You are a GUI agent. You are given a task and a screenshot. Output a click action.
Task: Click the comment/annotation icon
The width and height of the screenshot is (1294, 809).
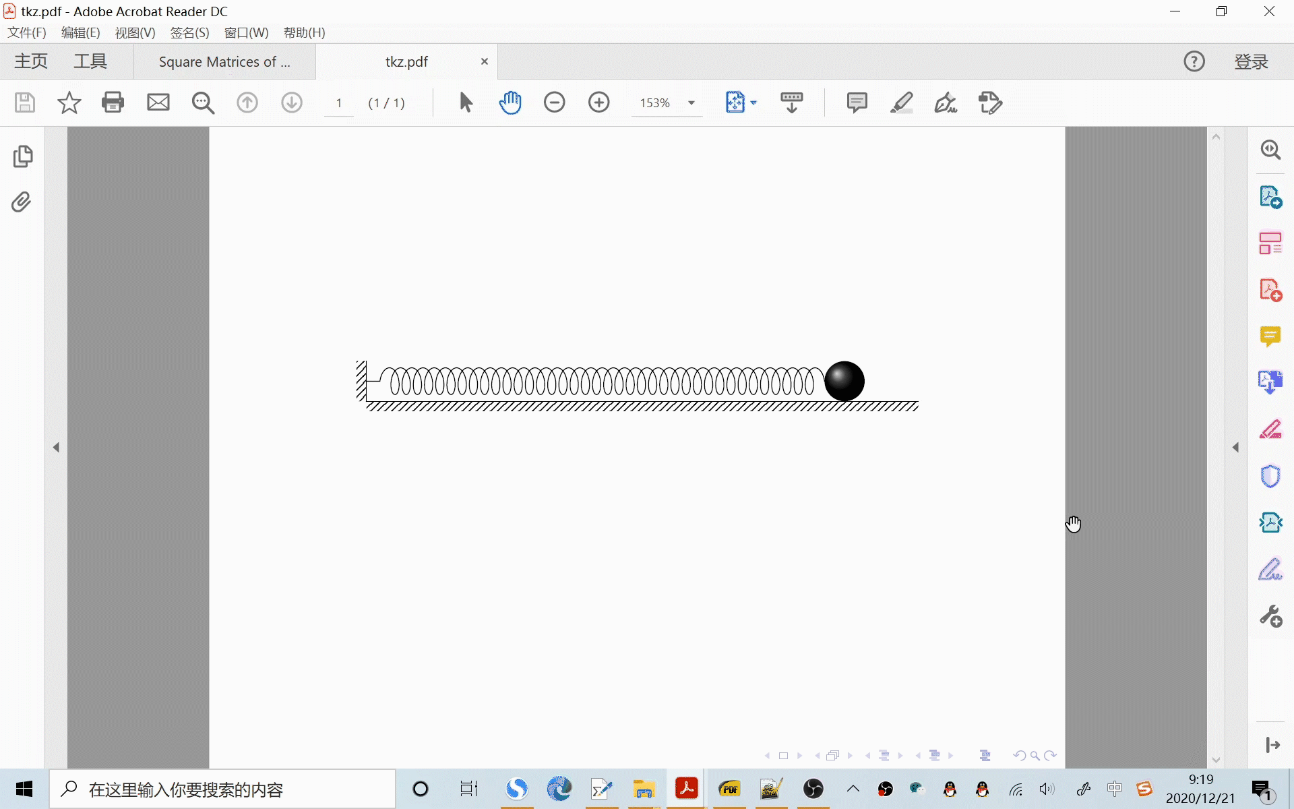click(x=855, y=102)
